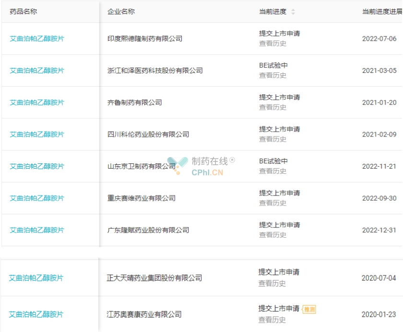Click date 2022-07-06
403x332 pixels.
click(x=379, y=39)
